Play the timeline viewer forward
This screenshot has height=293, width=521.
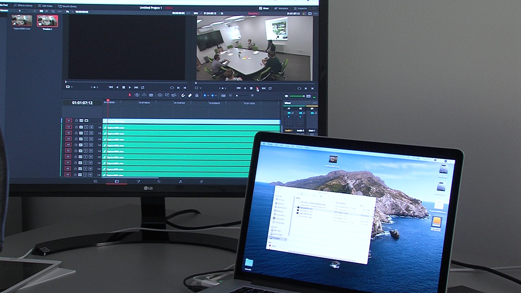tap(258, 88)
